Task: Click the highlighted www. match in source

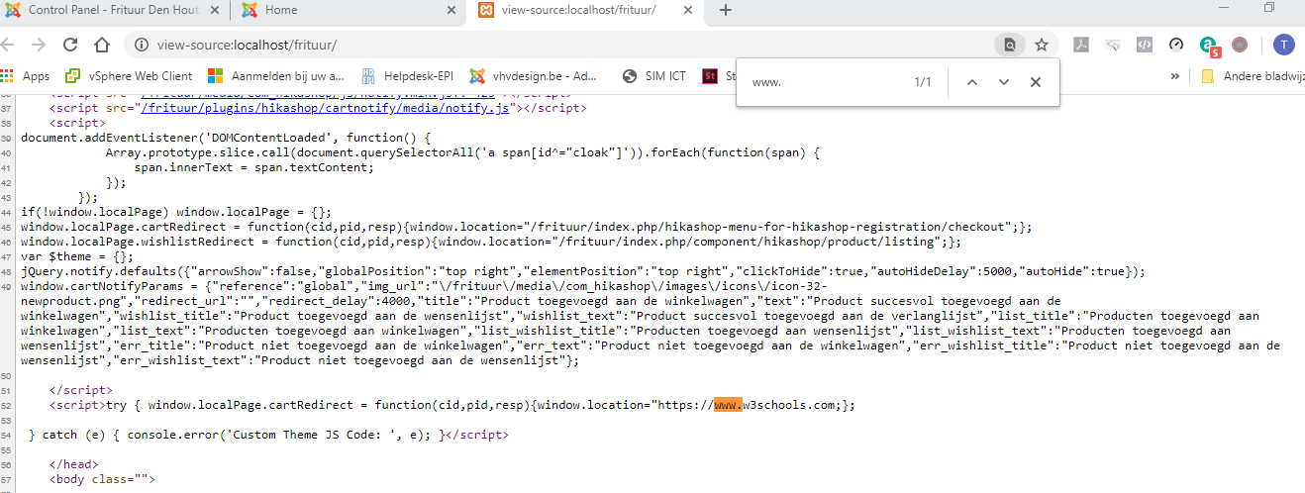Action: click(728, 405)
